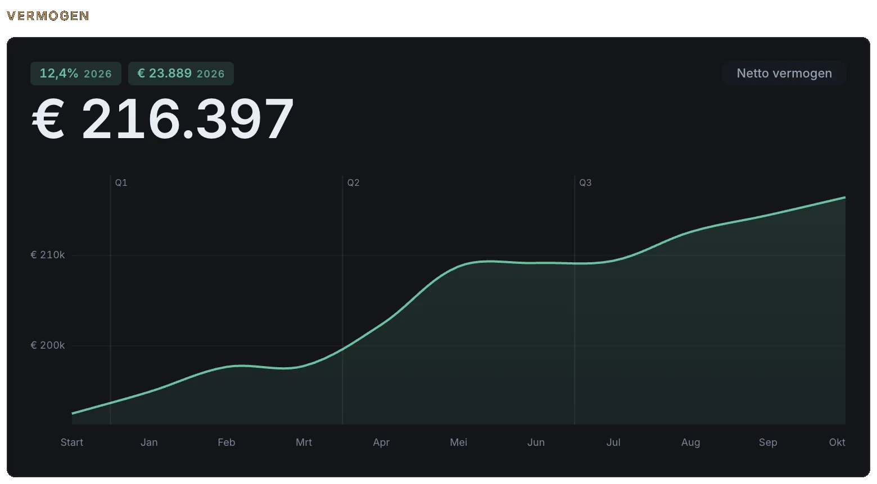This screenshot has height=484, width=877.
Task: Click the Mrt month label
Action: click(x=304, y=442)
